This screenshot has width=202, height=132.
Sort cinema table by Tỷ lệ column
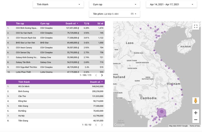click(87, 23)
